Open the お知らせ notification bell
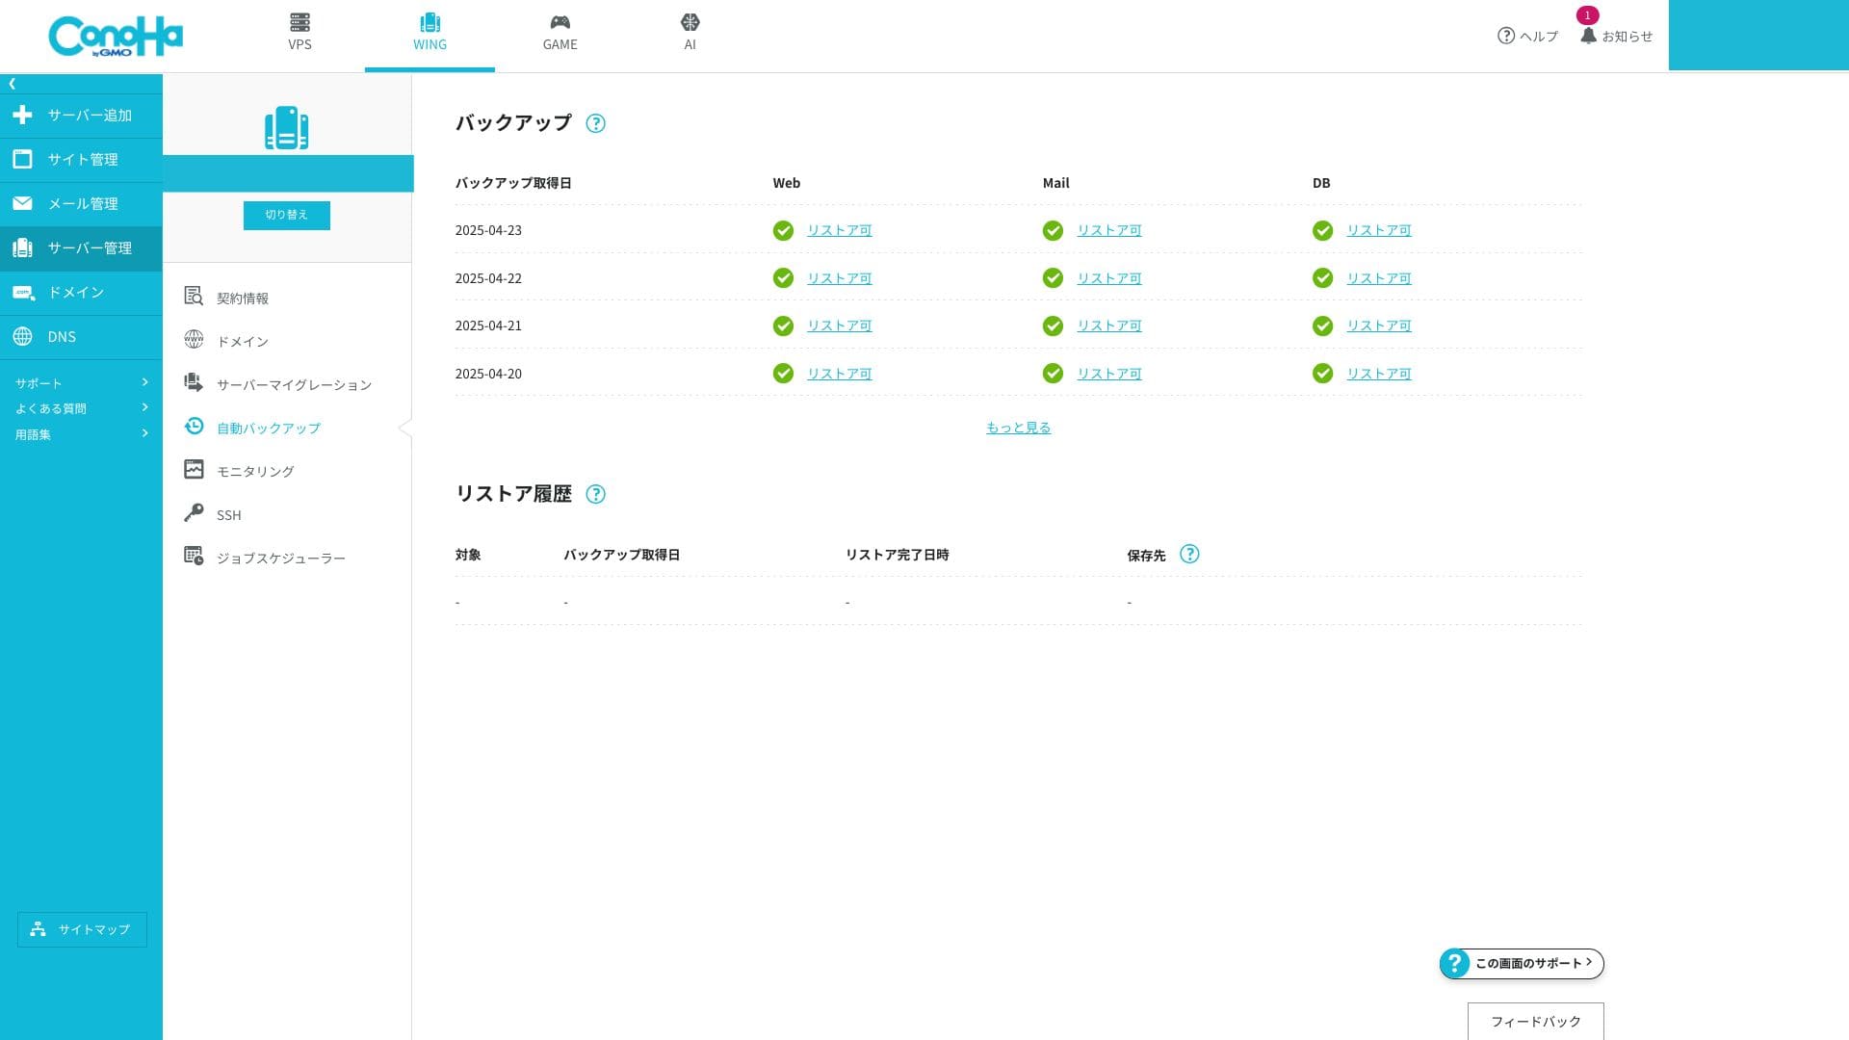Viewport: 1849px width, 1040px height. click(1588, 36)
